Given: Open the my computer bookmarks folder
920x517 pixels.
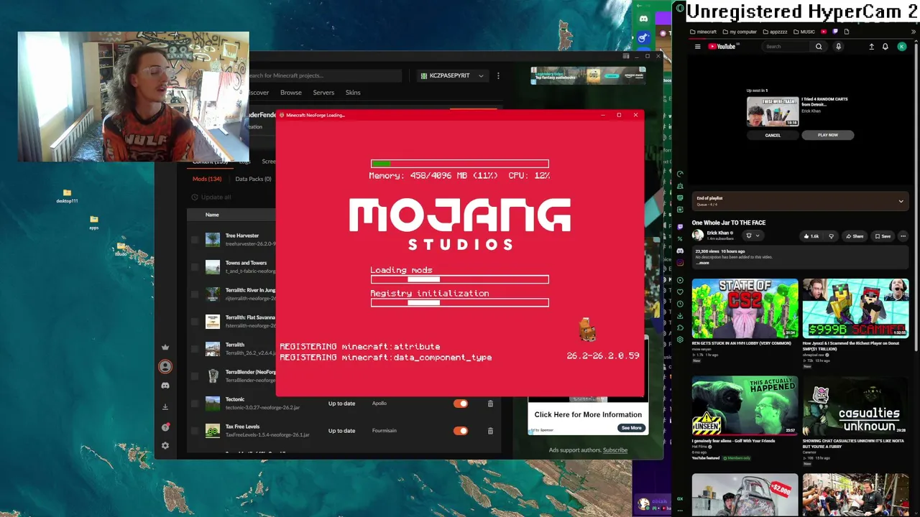Looking at the screenshot, I should [x=739, y=32].
